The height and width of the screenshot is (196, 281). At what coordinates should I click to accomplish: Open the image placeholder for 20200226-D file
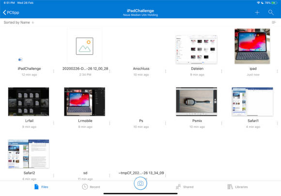(85, 46)
